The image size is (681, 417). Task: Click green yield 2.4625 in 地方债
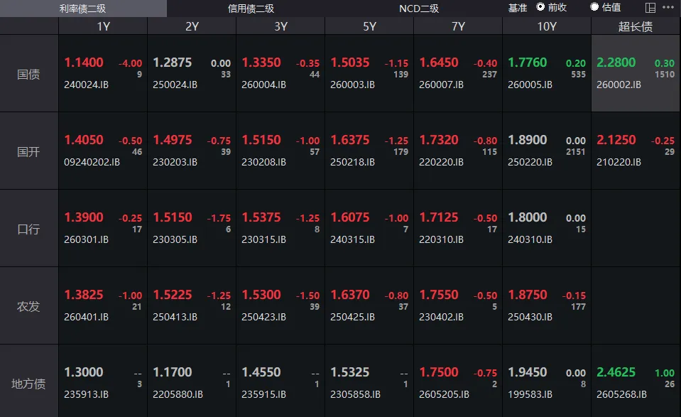click(x=616, y=372)
